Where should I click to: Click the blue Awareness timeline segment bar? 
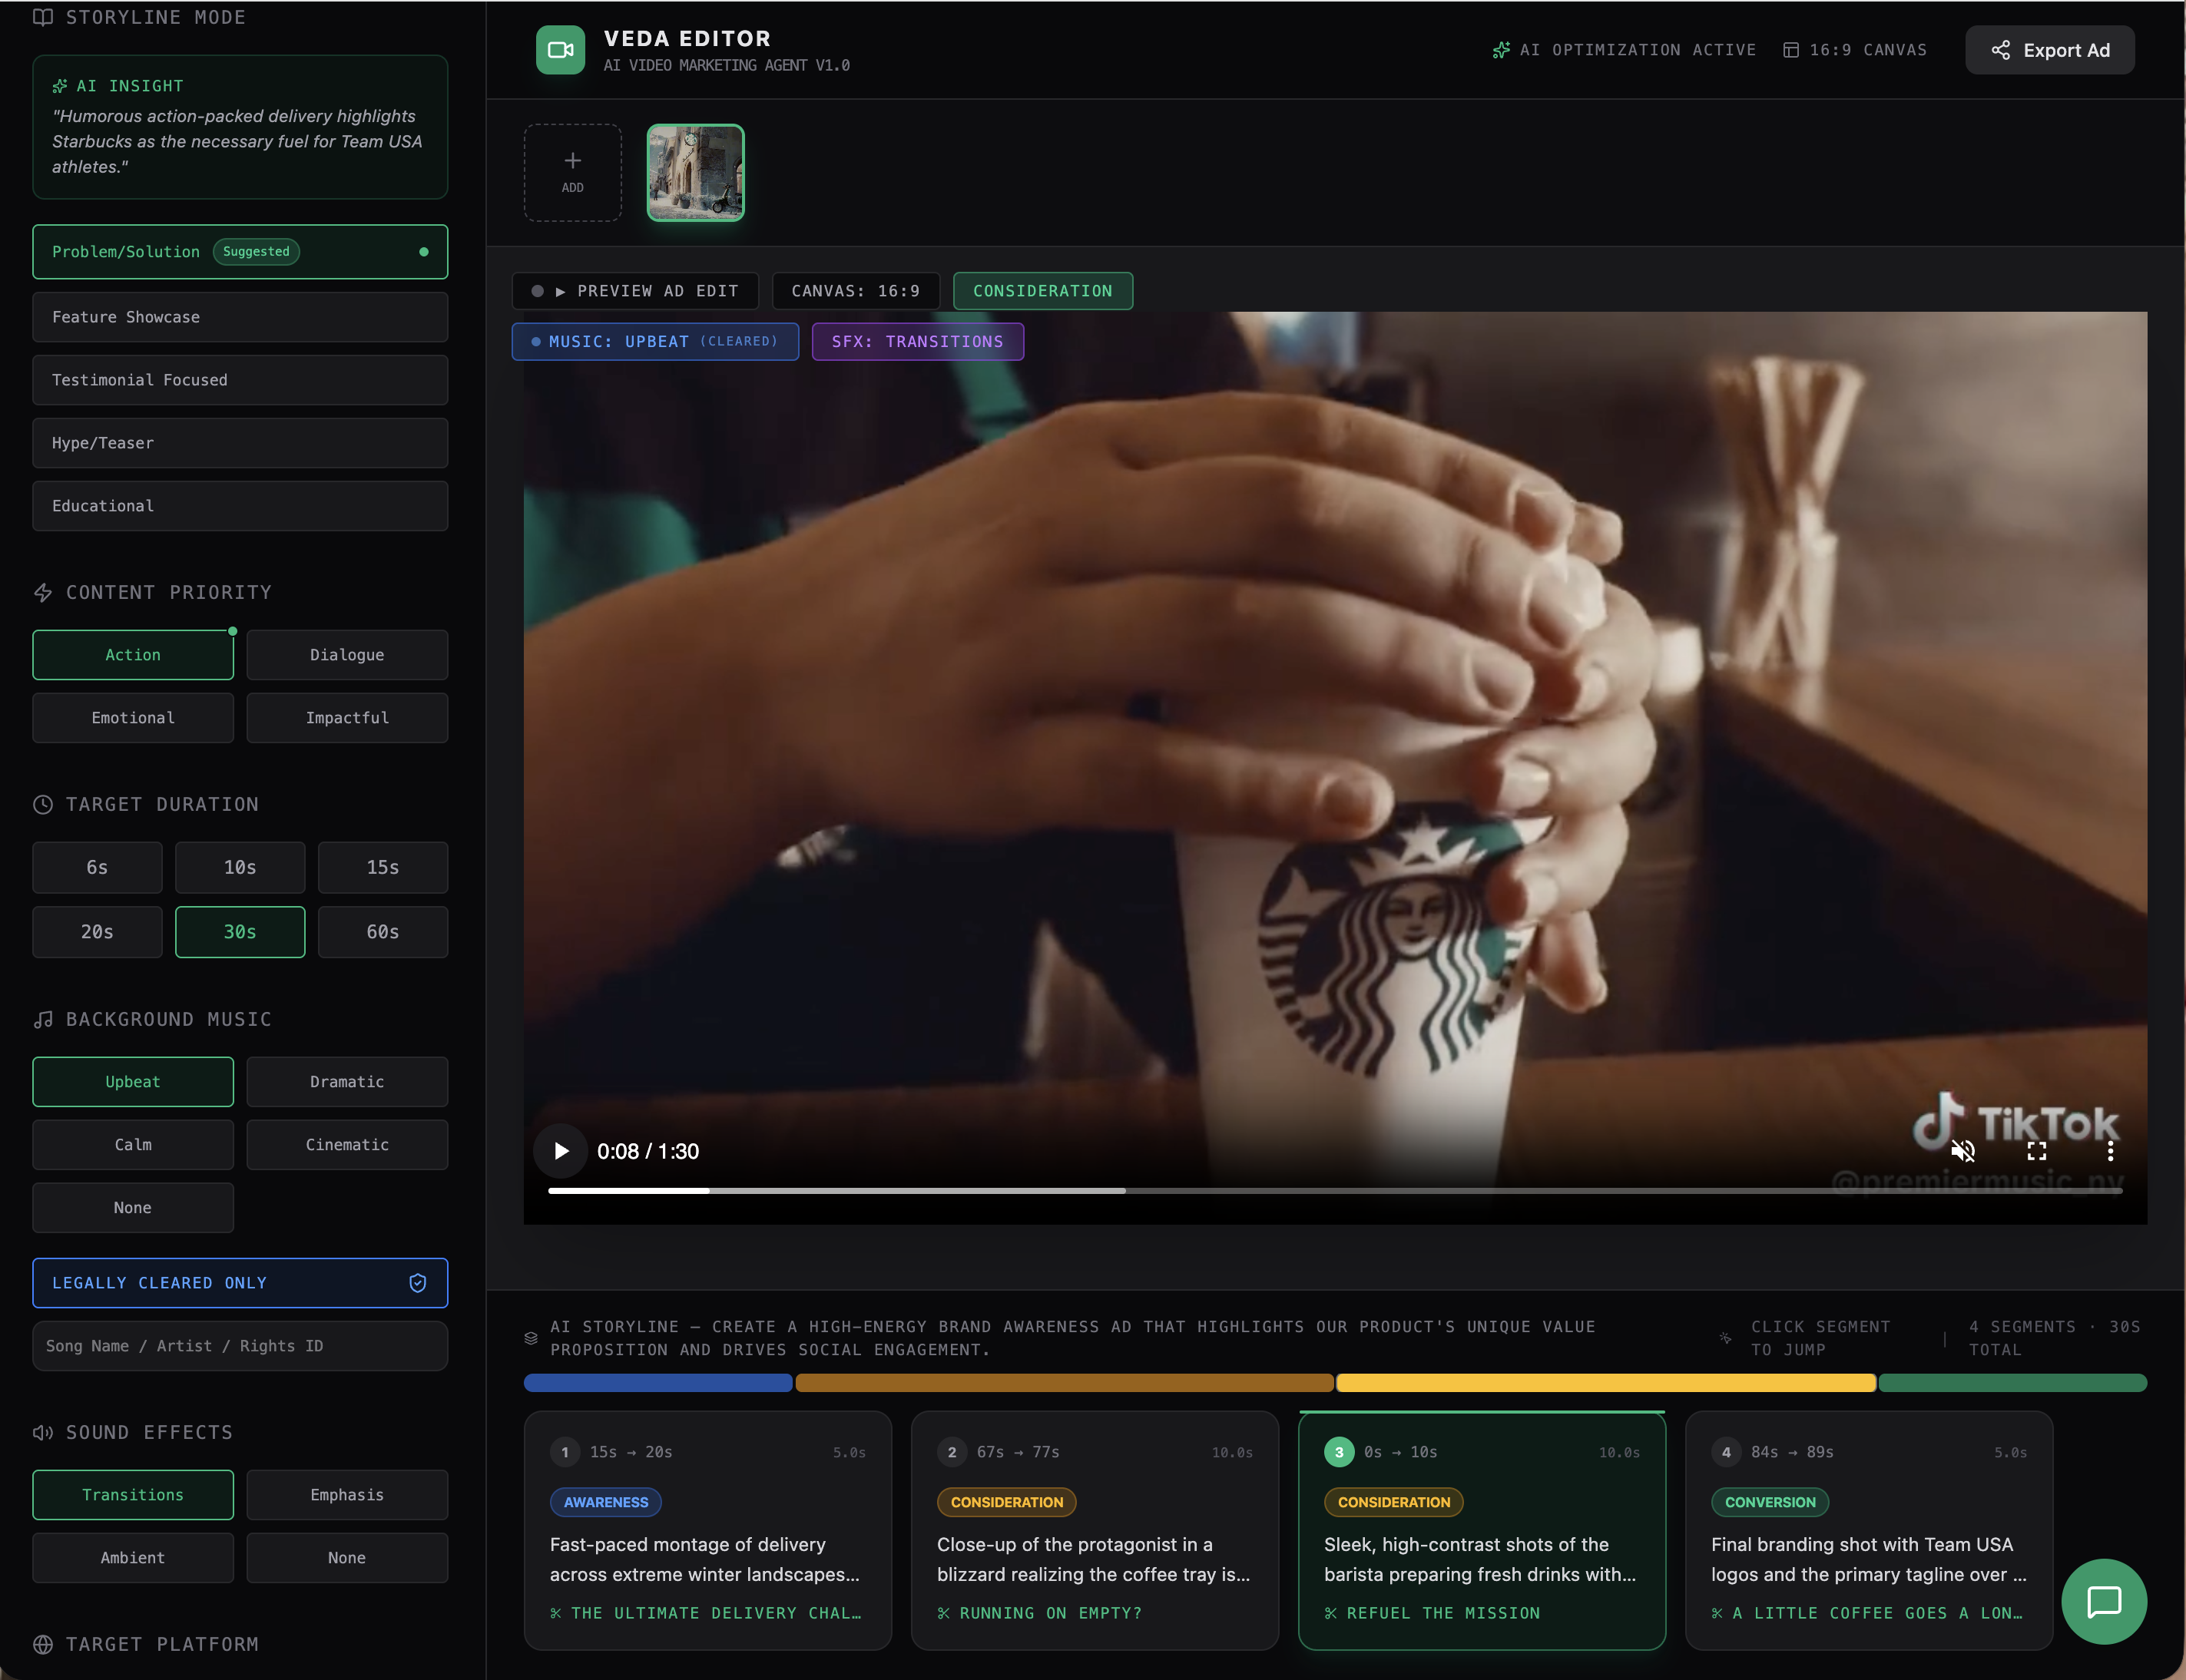point(658,1383)
